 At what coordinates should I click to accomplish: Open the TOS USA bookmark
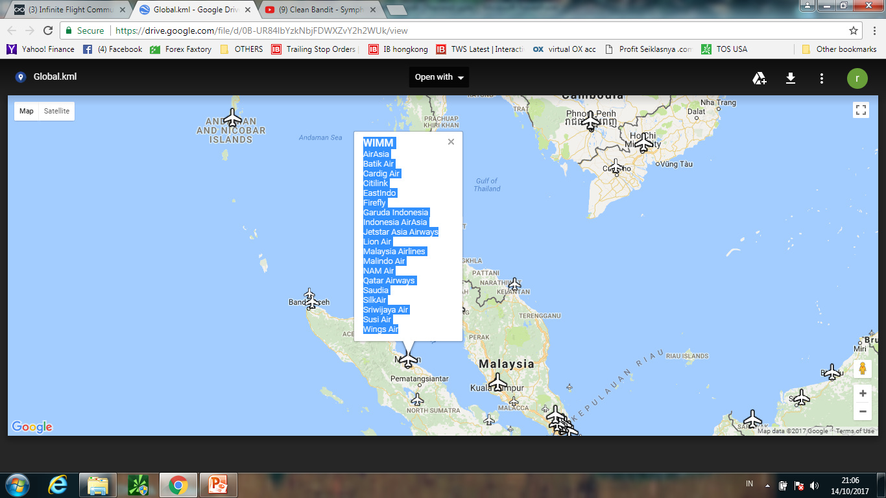pos(724,49)
